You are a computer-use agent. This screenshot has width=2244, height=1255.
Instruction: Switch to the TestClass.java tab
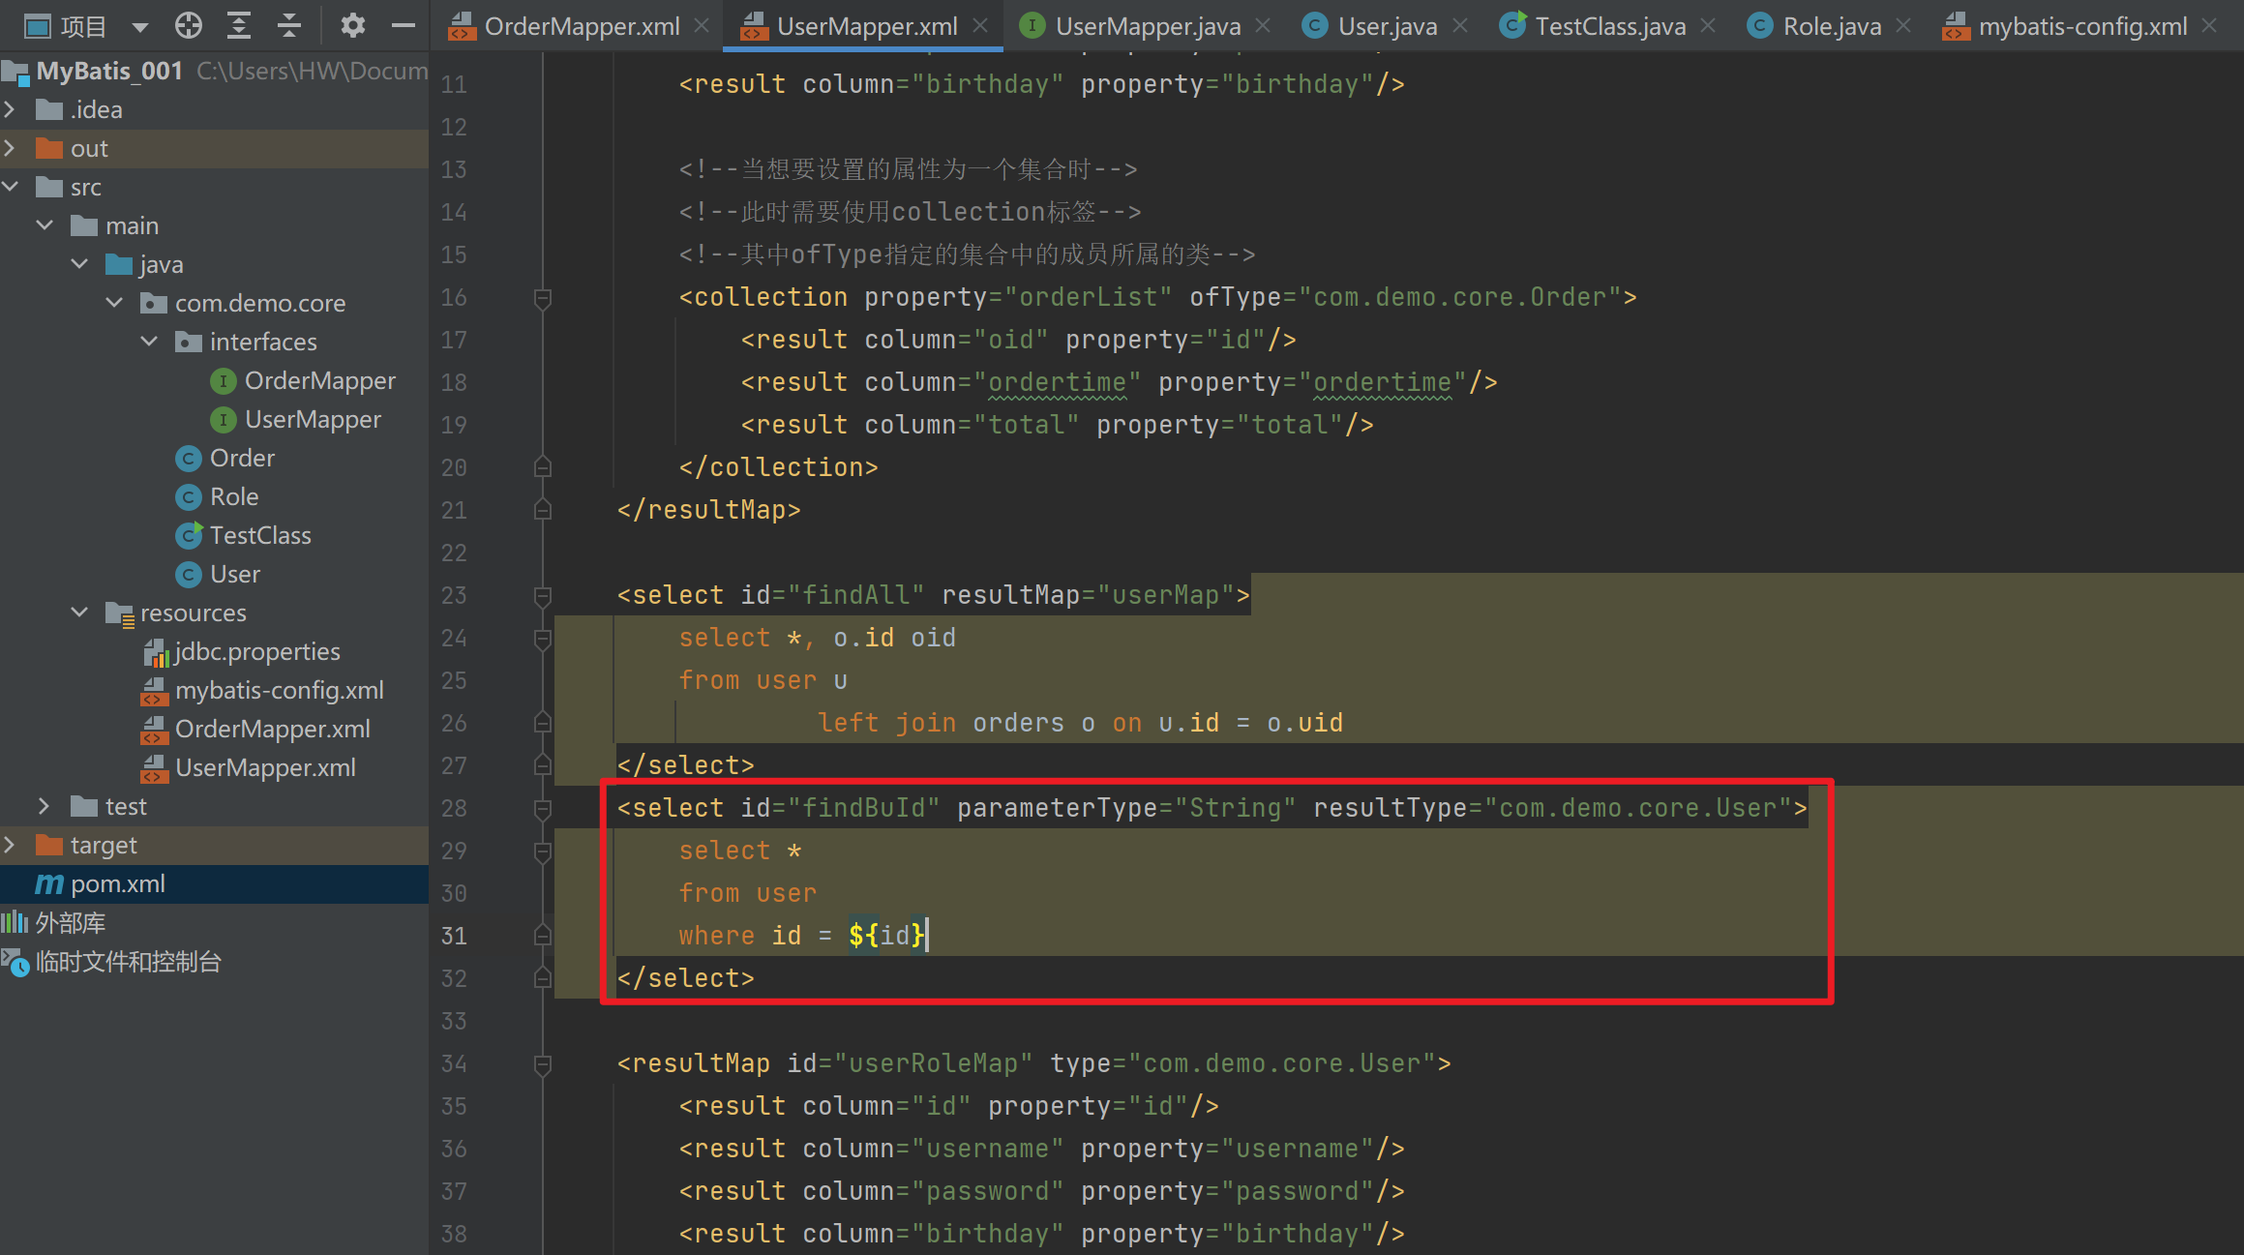pos(1609,26)
